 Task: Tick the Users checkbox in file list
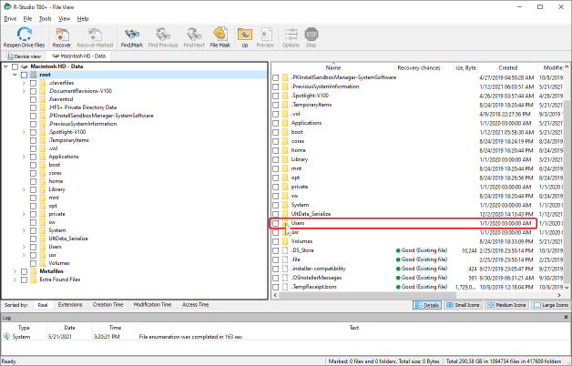[x=276, y=223]
